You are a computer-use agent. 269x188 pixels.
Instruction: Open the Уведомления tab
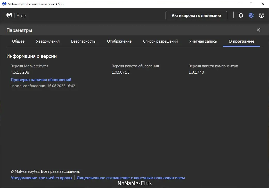point(48,41)
